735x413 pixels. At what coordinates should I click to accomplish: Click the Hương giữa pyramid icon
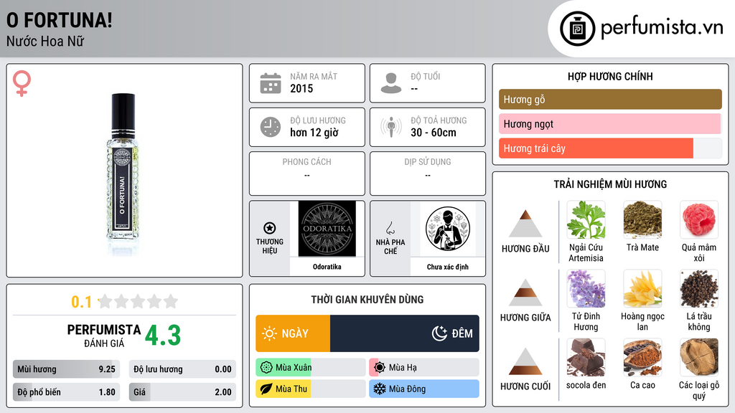tap(525, 293)
